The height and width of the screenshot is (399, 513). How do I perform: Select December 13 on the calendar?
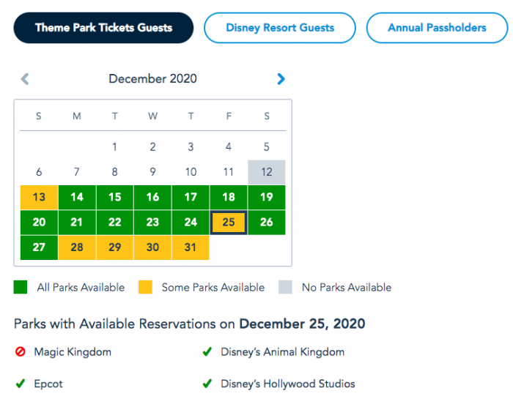click(x=39, y=197)
